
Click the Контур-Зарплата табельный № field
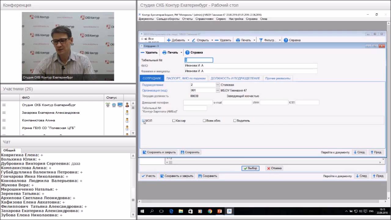tap(195, 108)
